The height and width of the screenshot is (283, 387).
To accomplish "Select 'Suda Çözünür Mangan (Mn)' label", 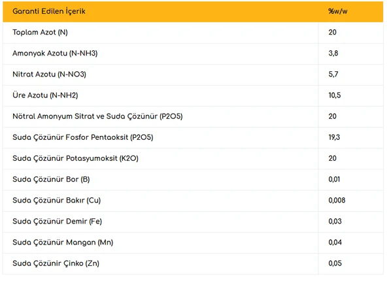I will [63, 242].
